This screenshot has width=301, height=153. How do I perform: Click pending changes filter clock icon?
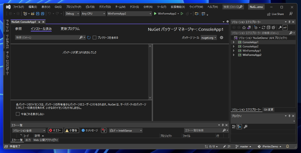(x=255, y=28)
